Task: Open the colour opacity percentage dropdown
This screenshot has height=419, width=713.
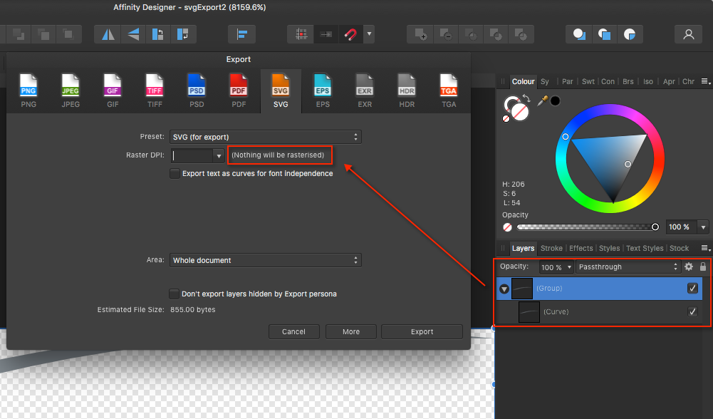Action: pyautogui.click(x=704, y=227)
